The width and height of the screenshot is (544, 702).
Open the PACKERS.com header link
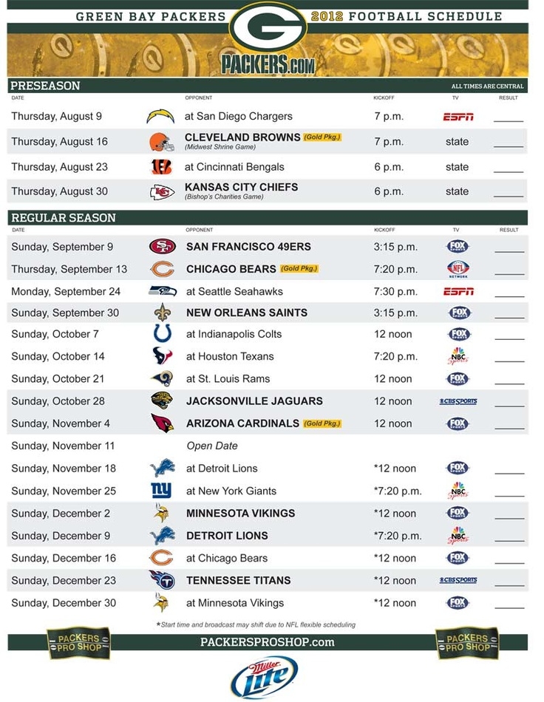(268, 65)
